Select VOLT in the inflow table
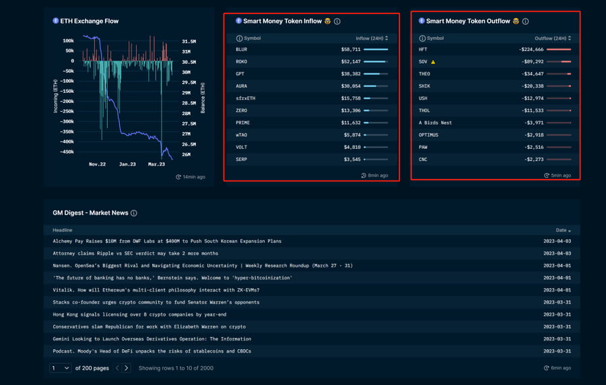Image resolution: width=606 pixels, height=385 pixels. (x=241, y=147)
